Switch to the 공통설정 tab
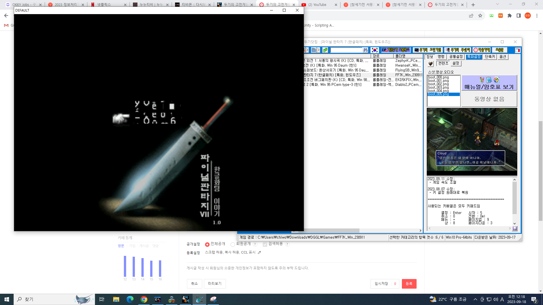The height and width of the screenshot is (305, 543). tap(456, 57)
